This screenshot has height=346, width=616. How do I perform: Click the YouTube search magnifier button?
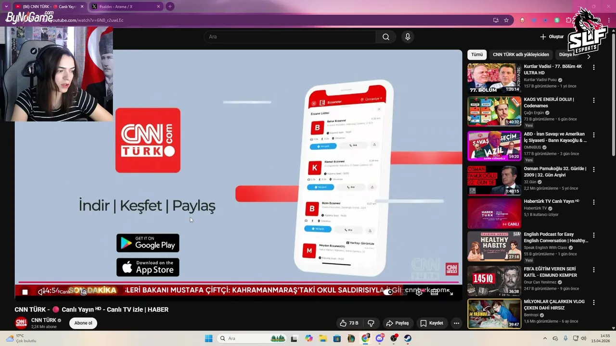[386, 37]
